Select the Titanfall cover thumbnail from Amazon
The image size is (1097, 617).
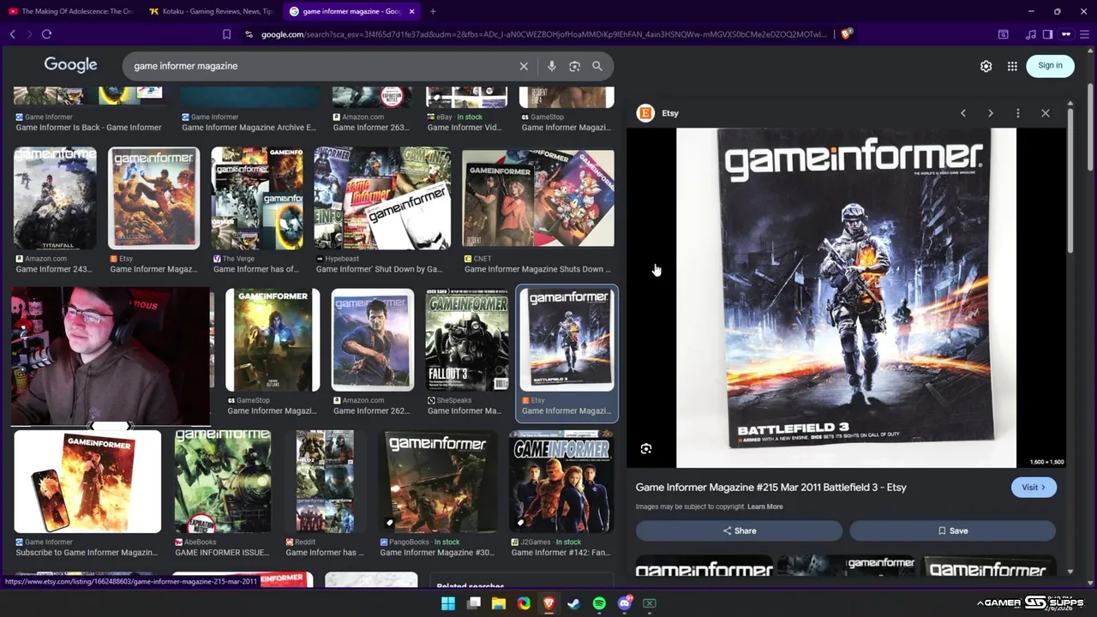point(55,198)
